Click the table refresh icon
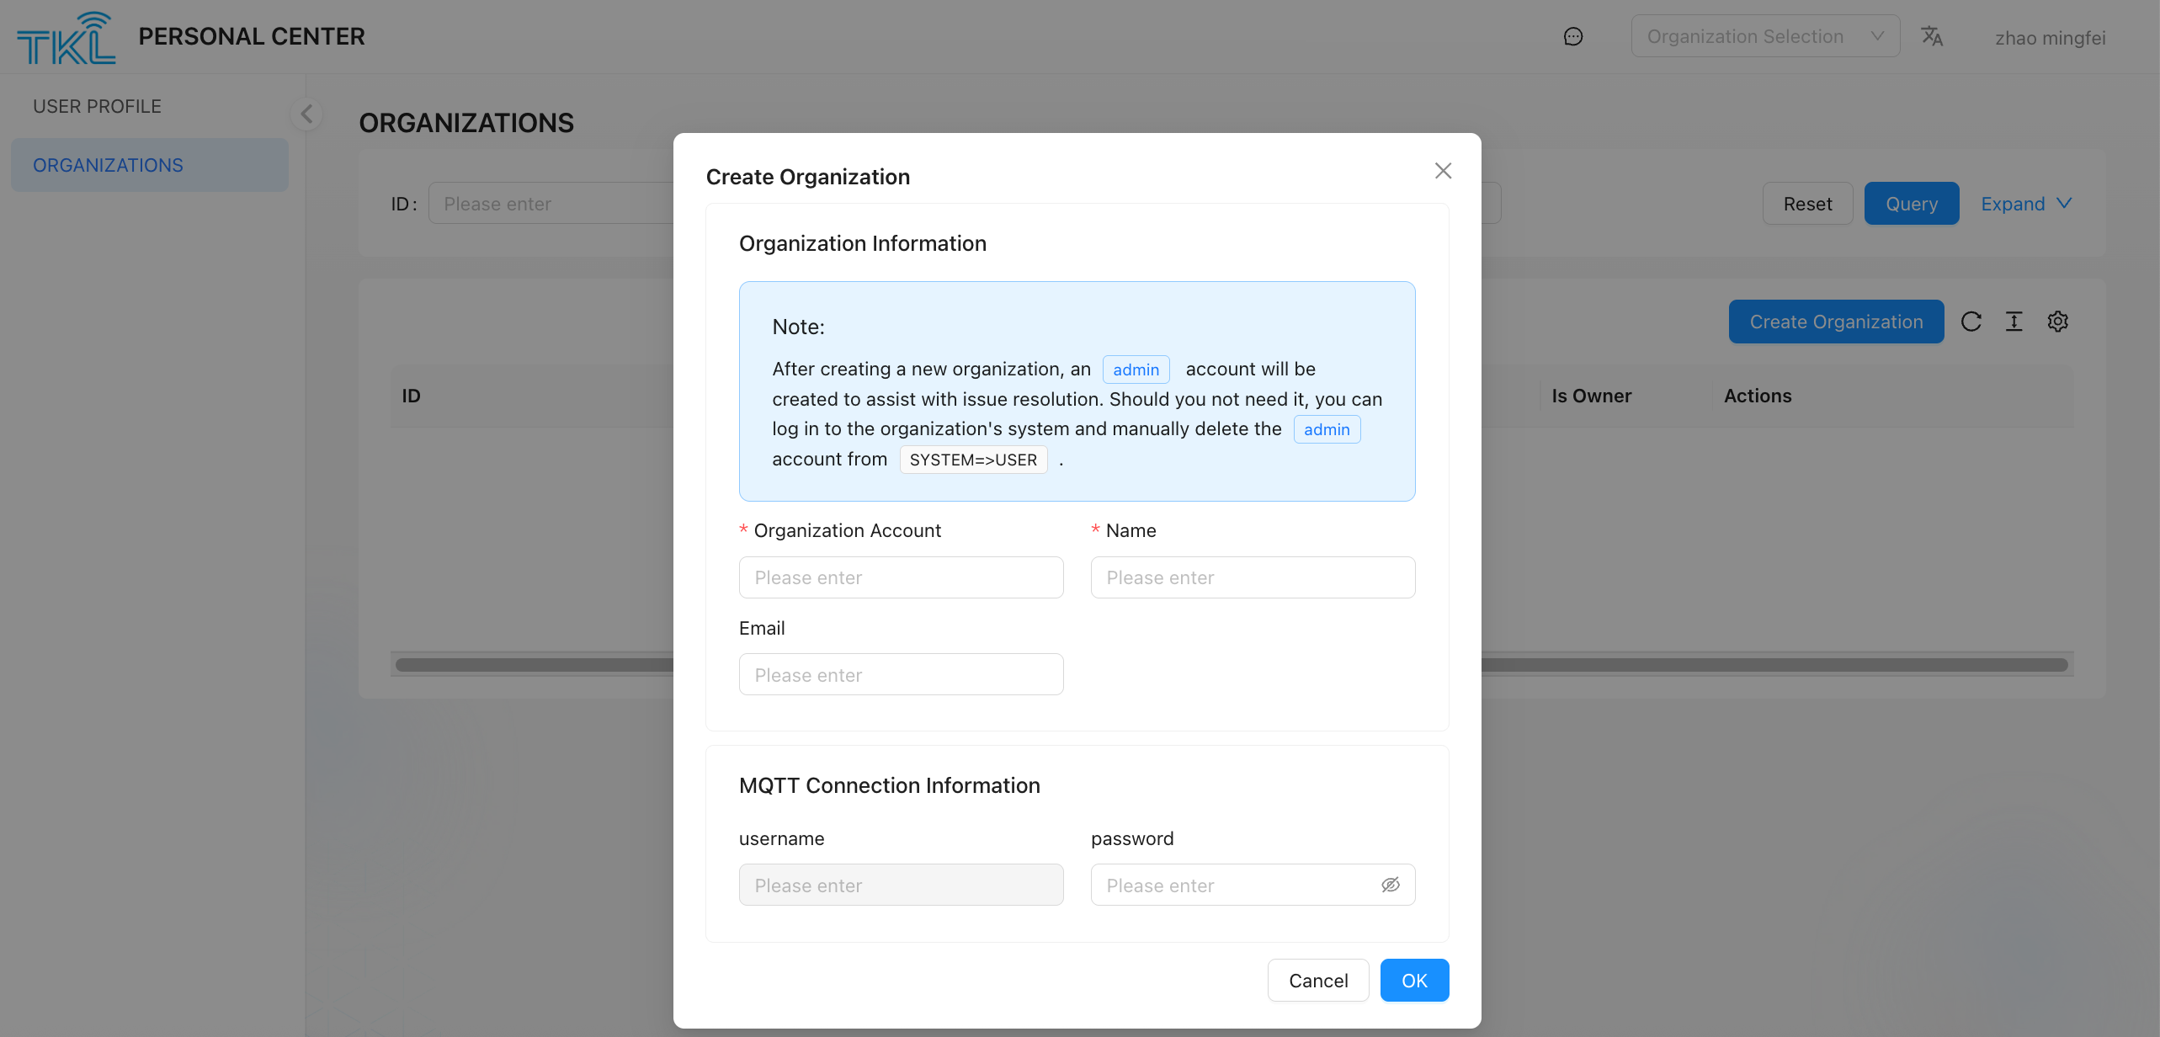The width and height of the screenshot is (2160, 1037). 1971,322
